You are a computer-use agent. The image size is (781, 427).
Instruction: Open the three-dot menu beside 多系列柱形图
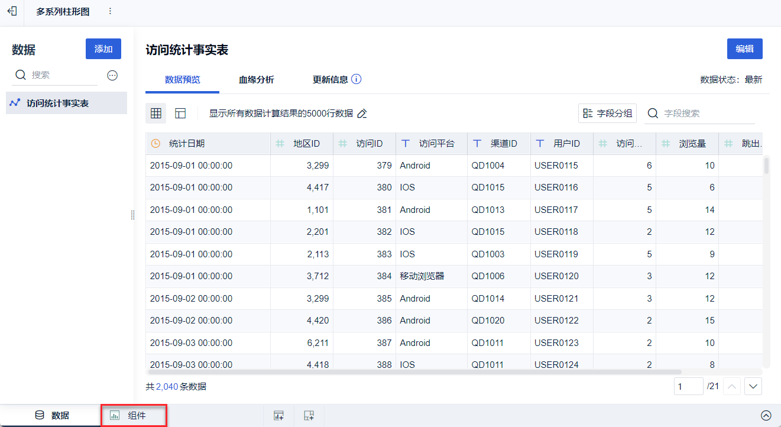(x=110, y=11)
